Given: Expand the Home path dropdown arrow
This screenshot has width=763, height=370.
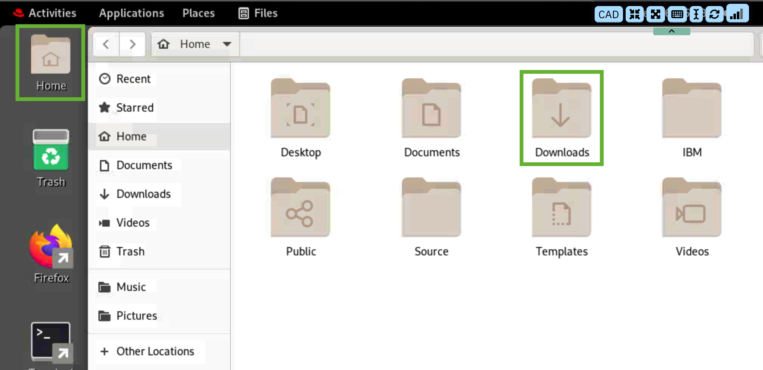Looking at the screenshot, I should point(227,44).
